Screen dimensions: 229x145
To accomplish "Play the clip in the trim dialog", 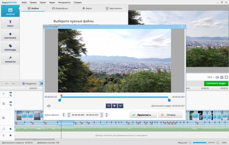I will (114, 106).
